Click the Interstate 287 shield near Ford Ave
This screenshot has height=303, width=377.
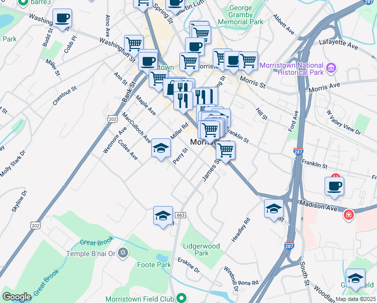point(298,151)
